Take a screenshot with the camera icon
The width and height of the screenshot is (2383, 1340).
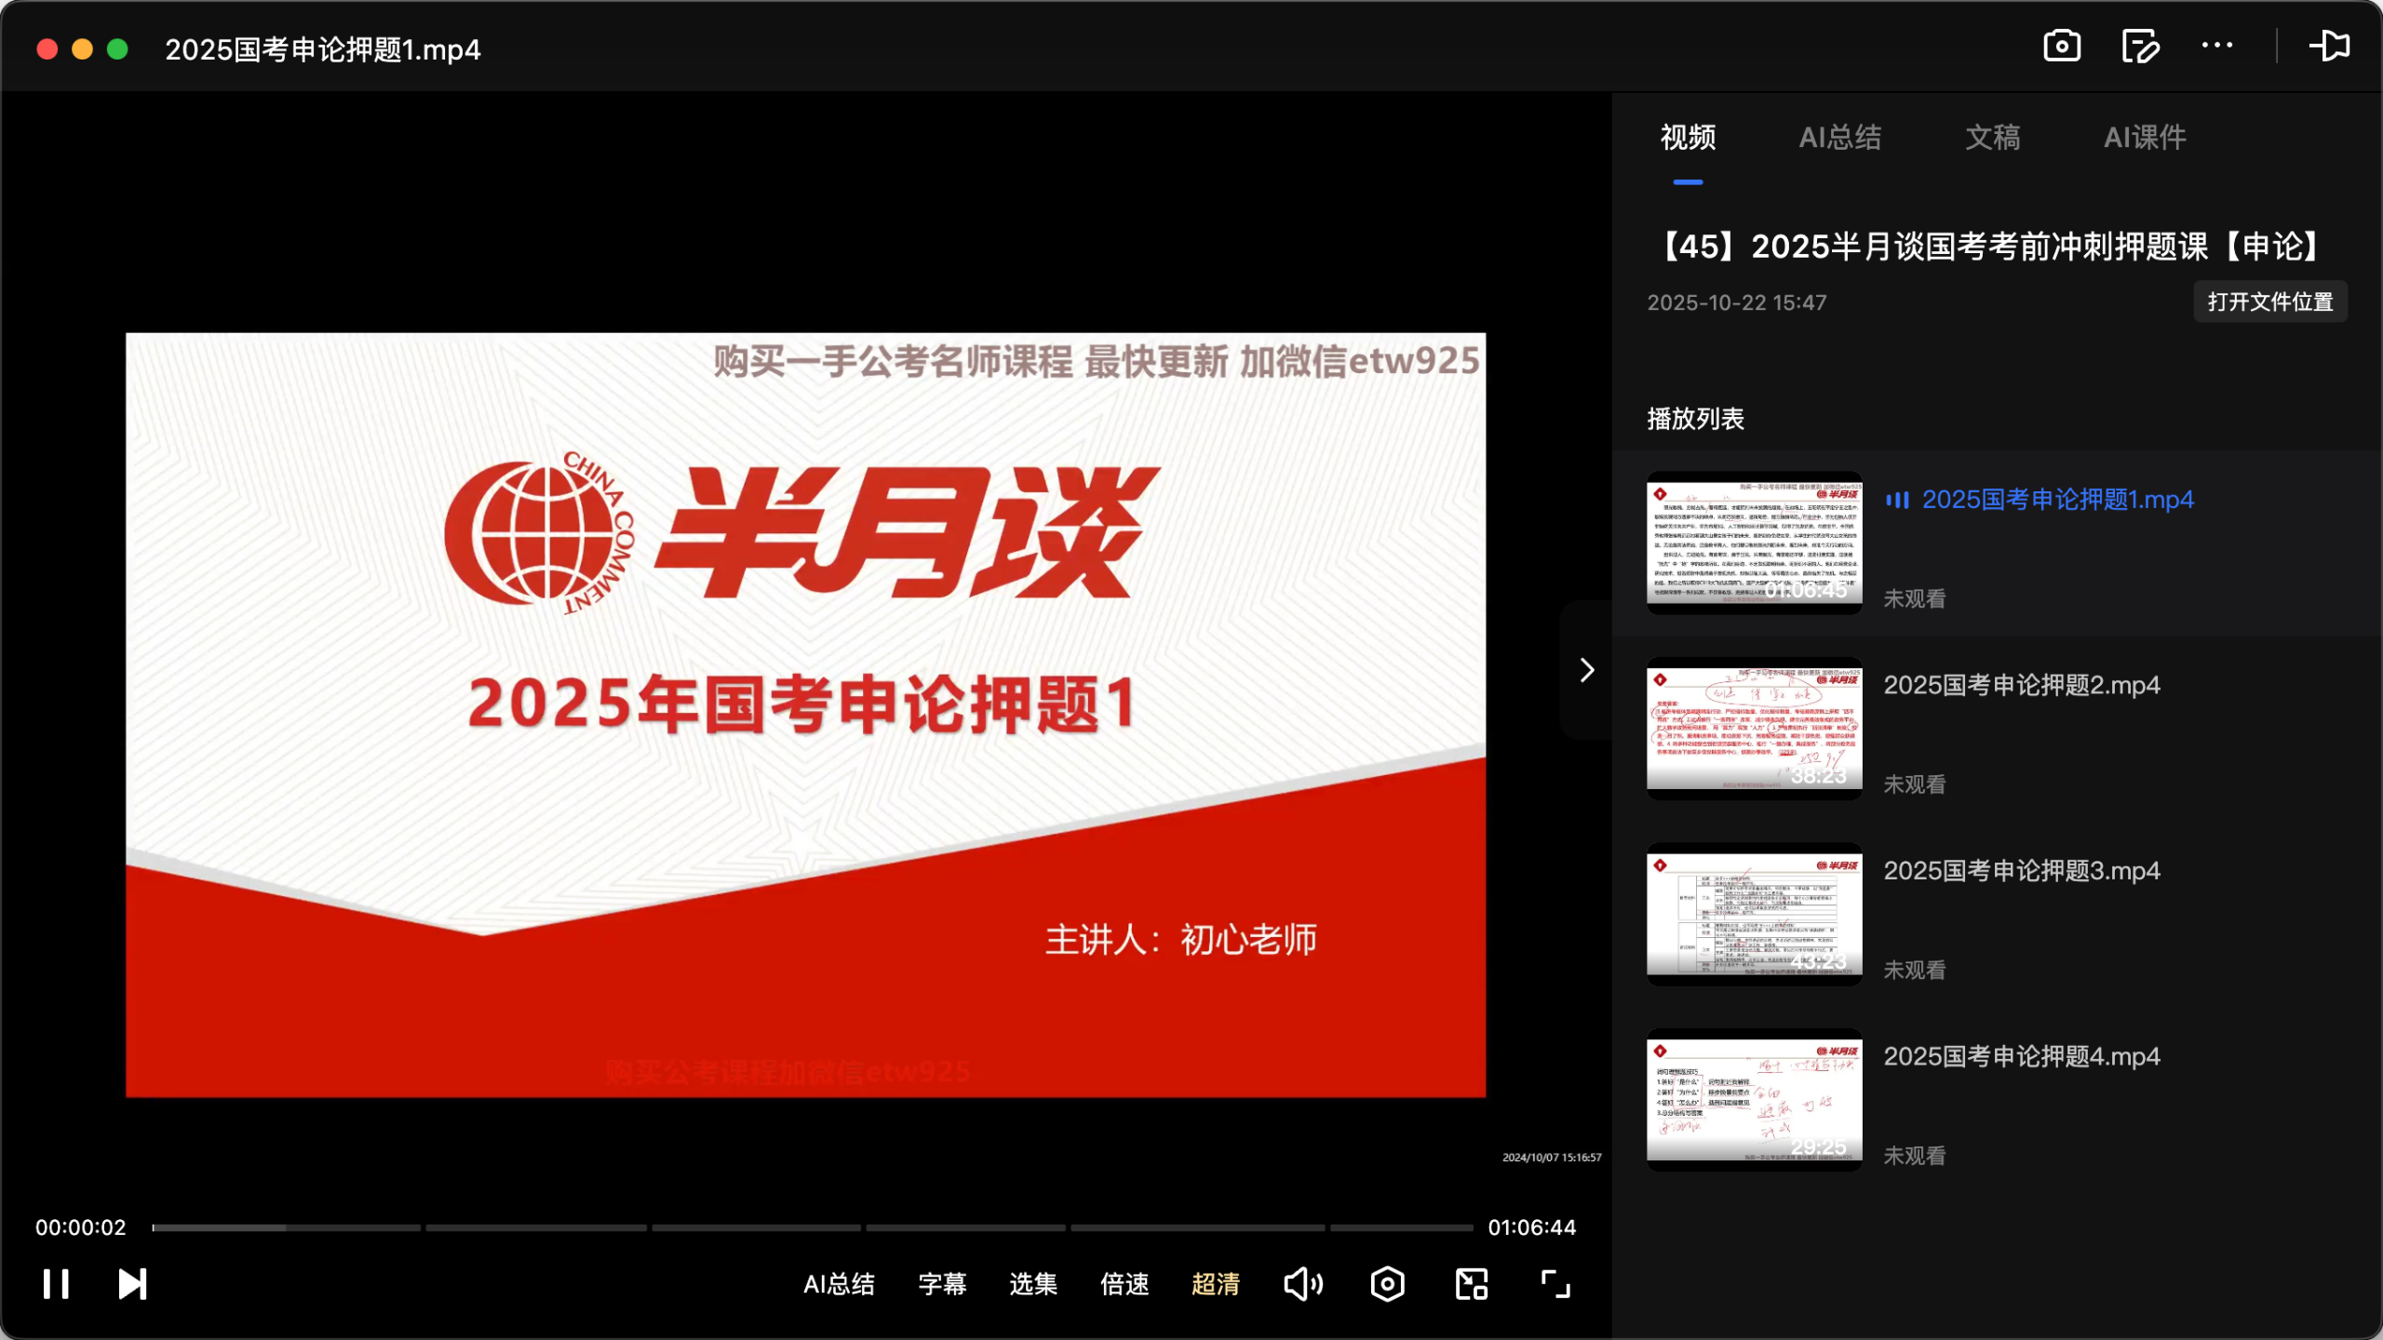2061,46
